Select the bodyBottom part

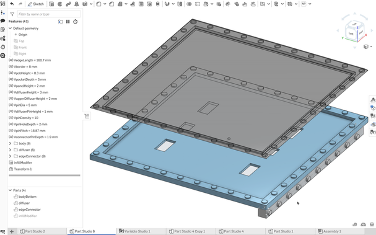pos(27,197)
